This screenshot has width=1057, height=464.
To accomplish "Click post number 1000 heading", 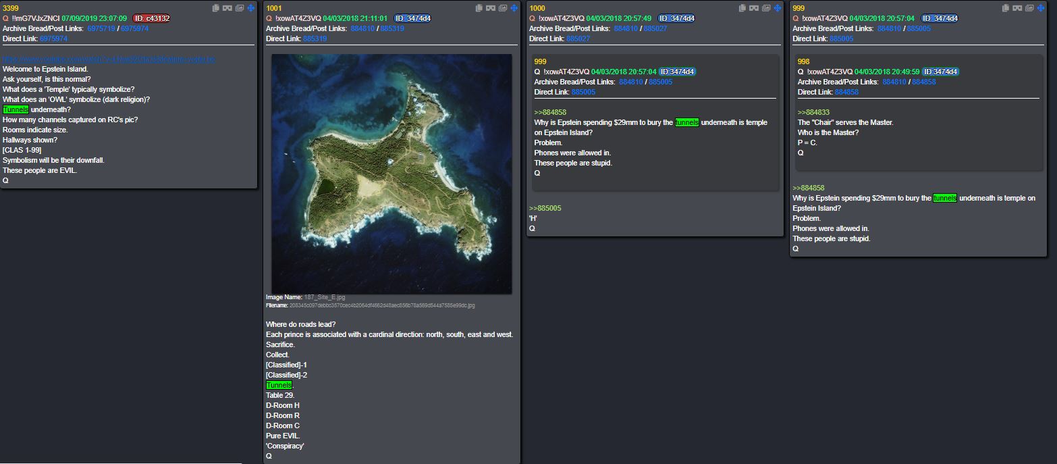I will [537, 8].
